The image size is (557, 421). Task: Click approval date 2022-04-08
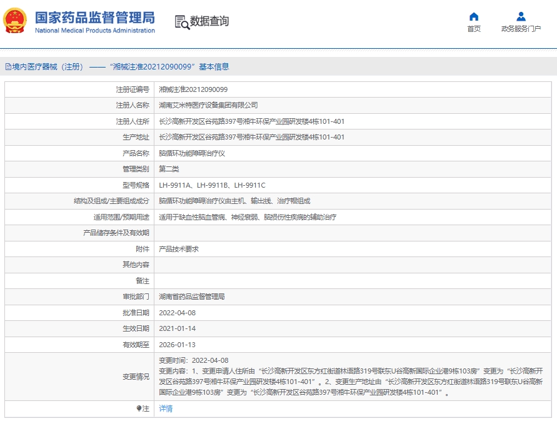(x=178, y=313)
